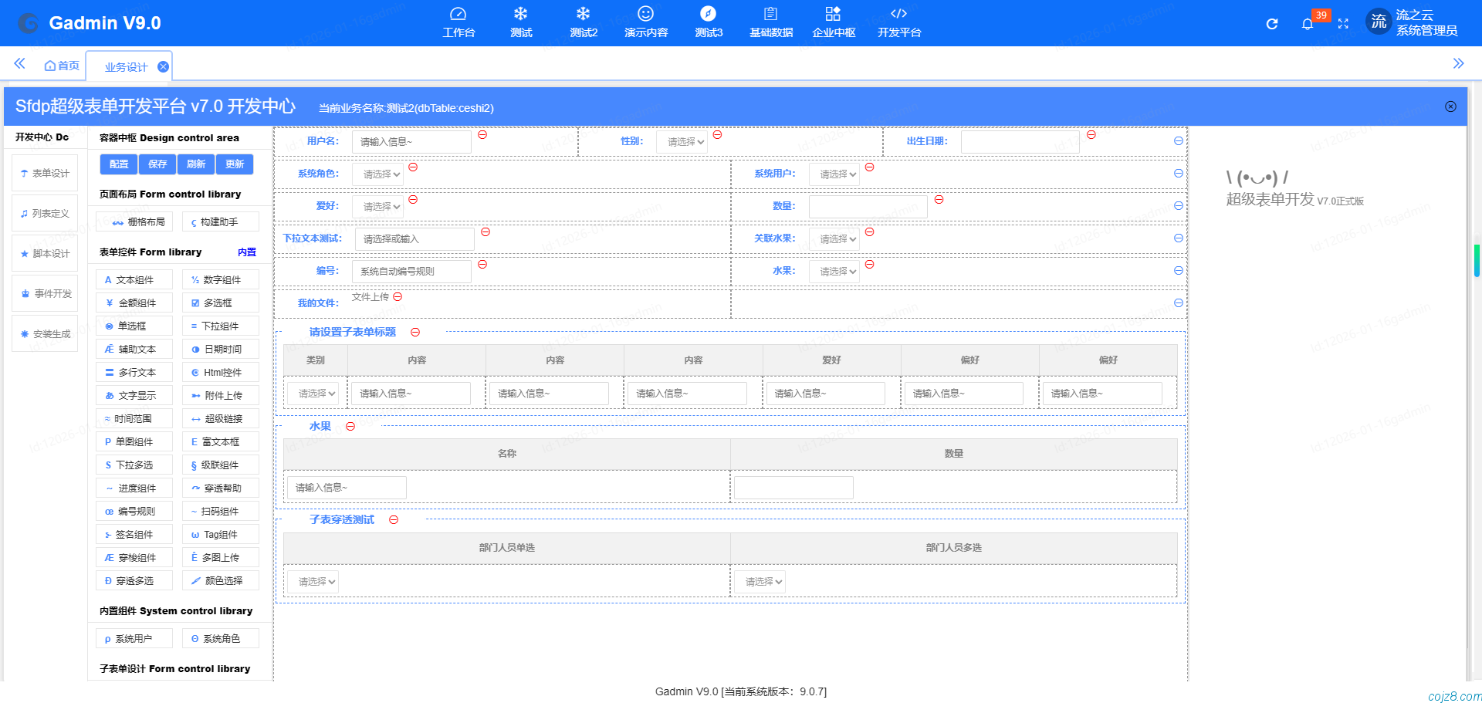Screen dimensions: 1482x703
Task: Click the 出生日期 input field
Action: tap(1019, 142)
